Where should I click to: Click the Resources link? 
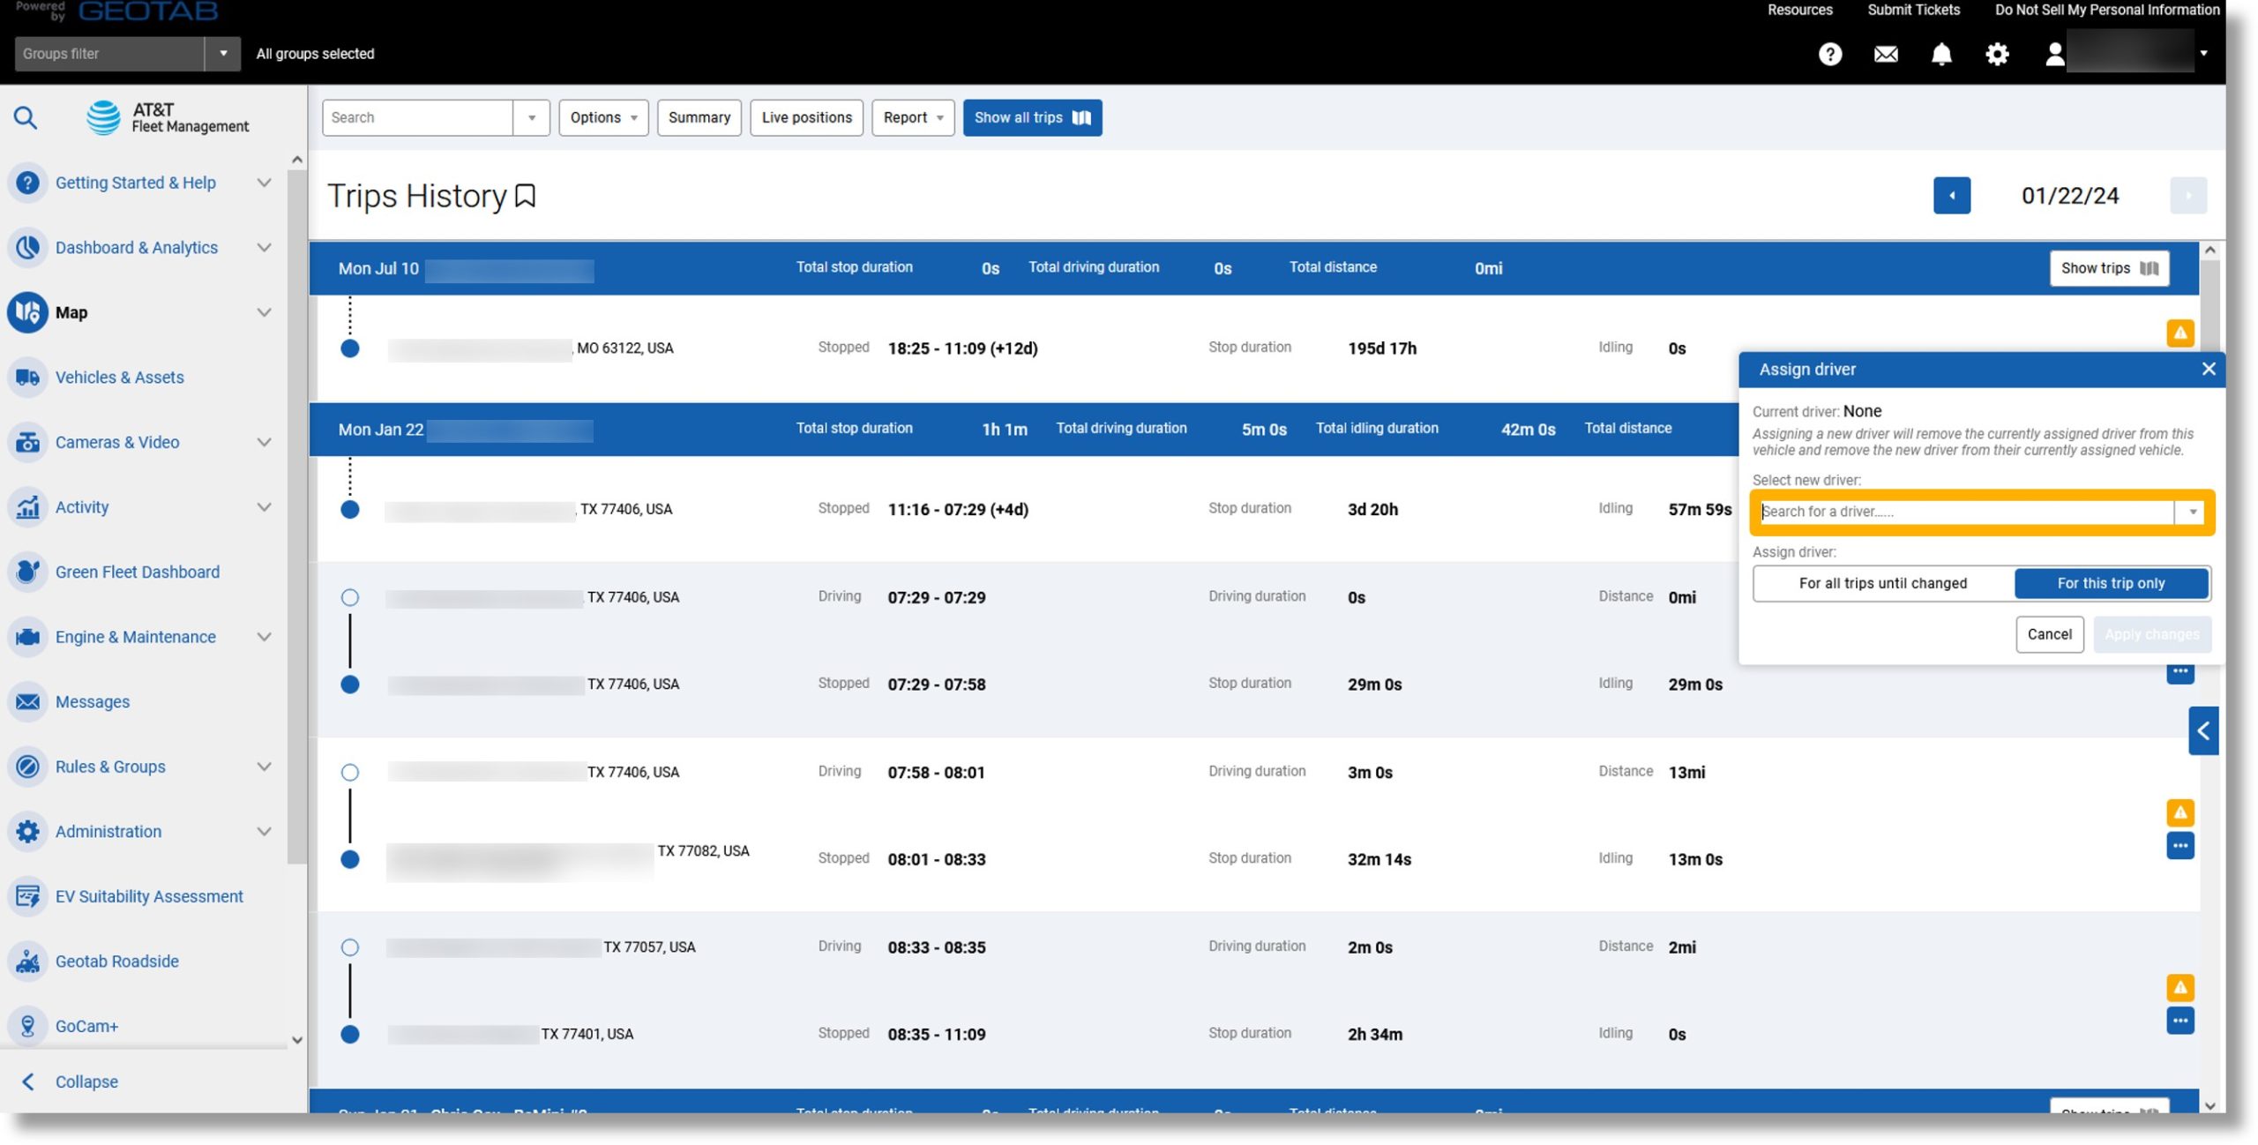pos(1799,10)
